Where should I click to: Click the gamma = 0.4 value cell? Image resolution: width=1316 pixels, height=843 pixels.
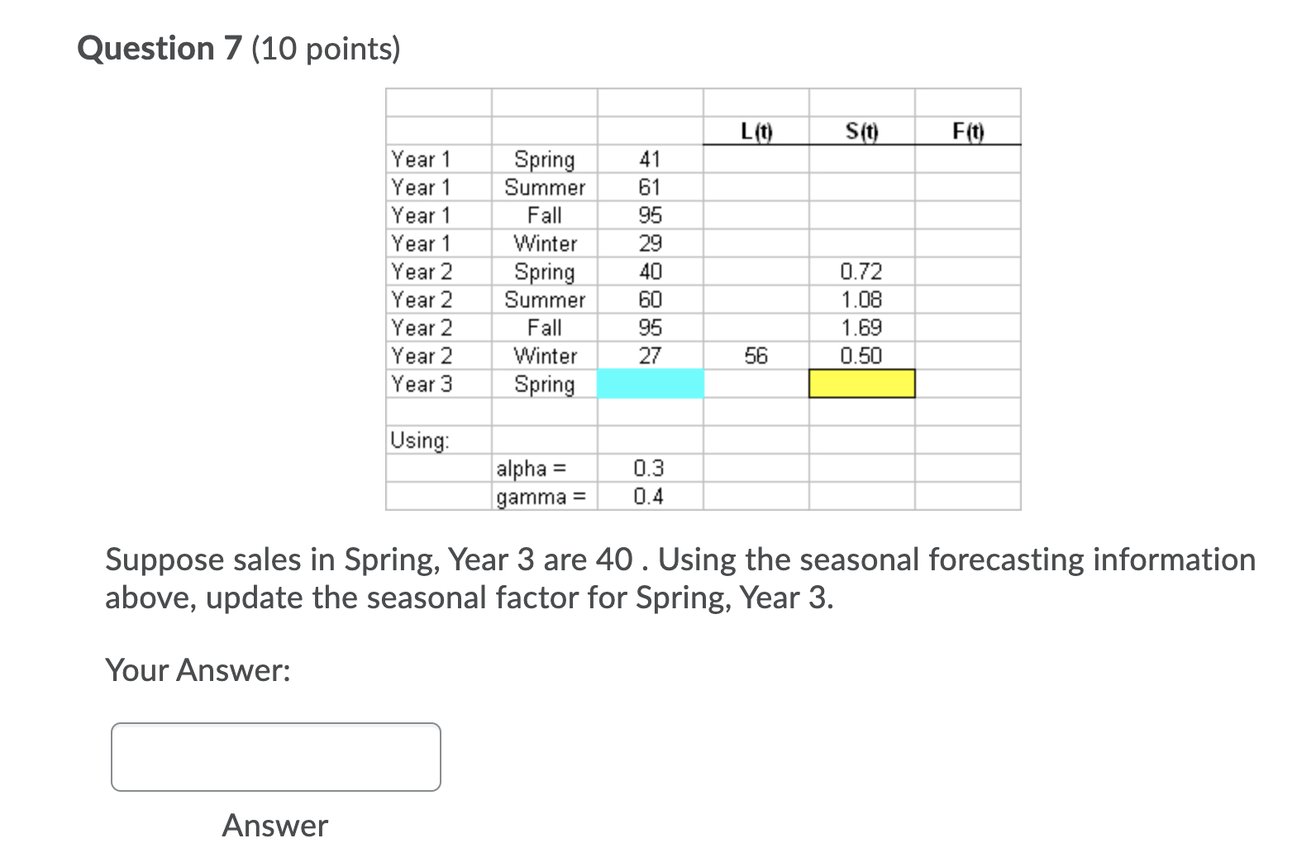[x=650, y=496]
